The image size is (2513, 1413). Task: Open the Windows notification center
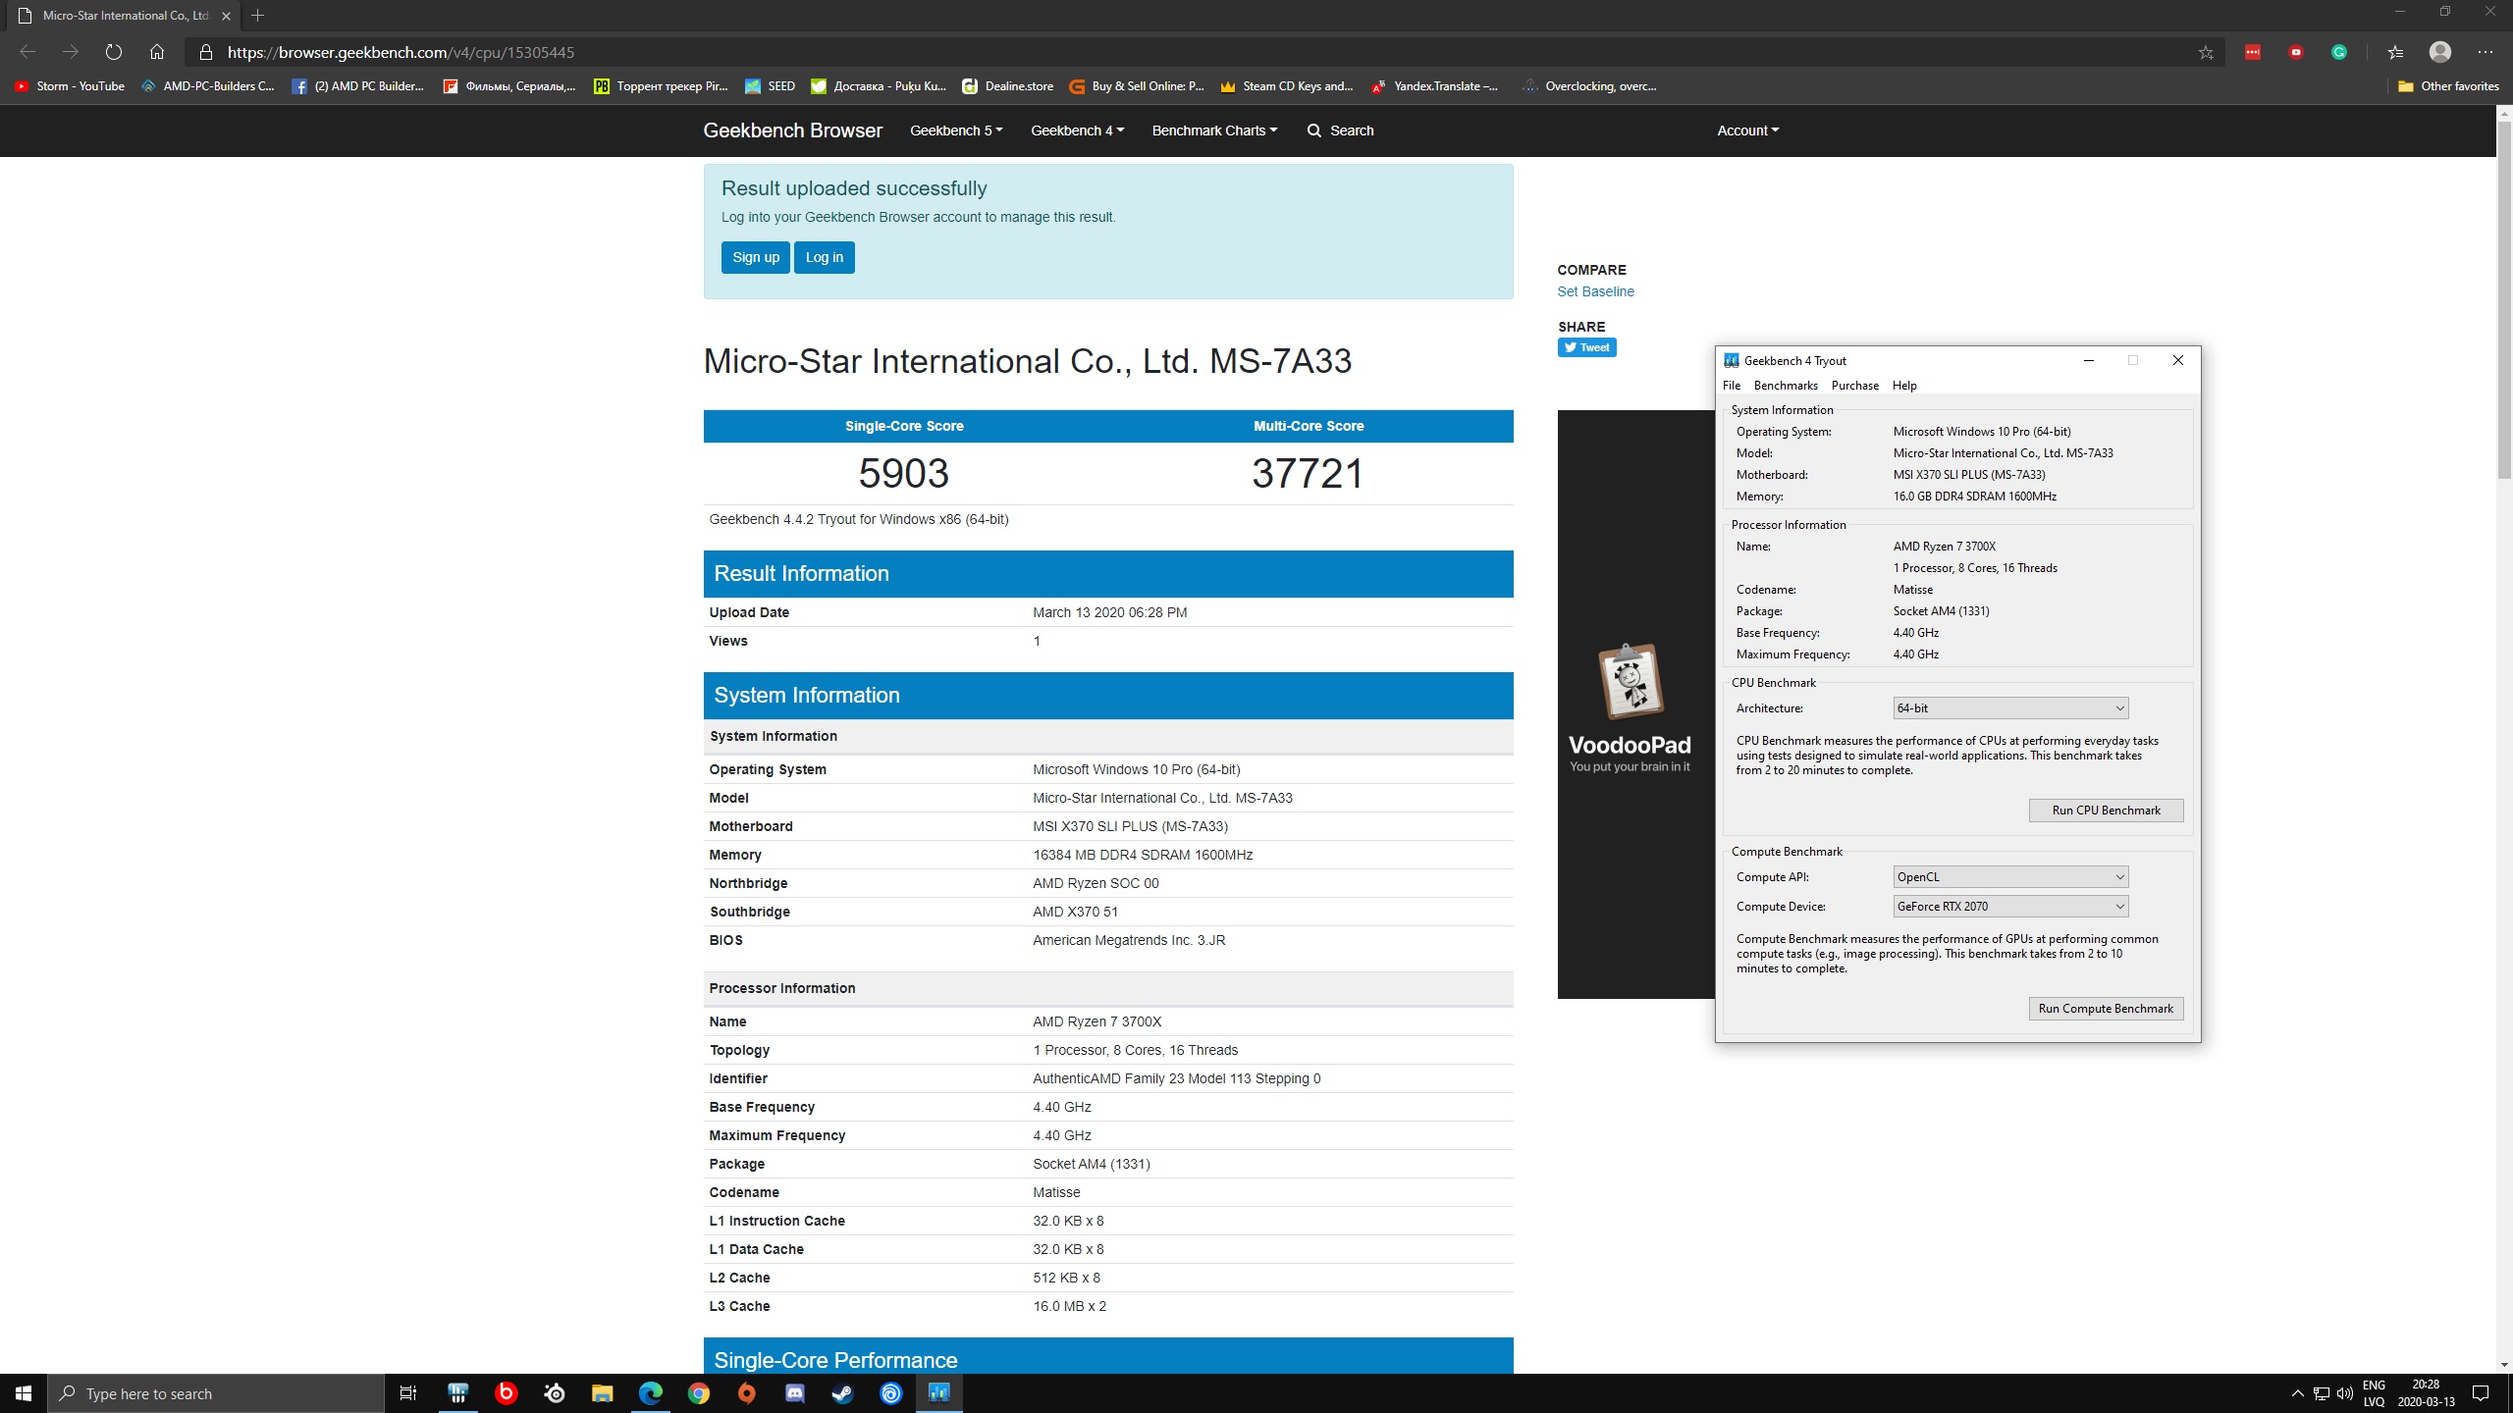[x=2481, y=1393]
